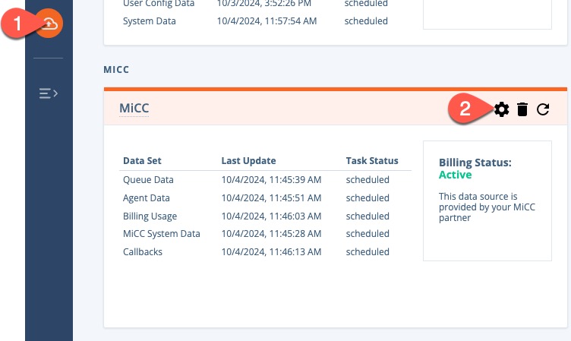Refresh the MiCC data source

pyautogui.click(x=543, y=109)
